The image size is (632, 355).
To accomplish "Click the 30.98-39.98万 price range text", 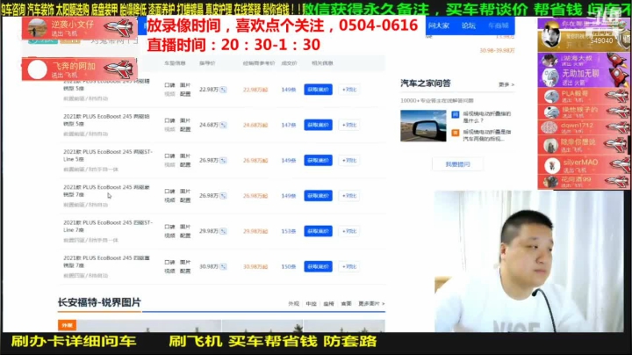I will (497, 50).
